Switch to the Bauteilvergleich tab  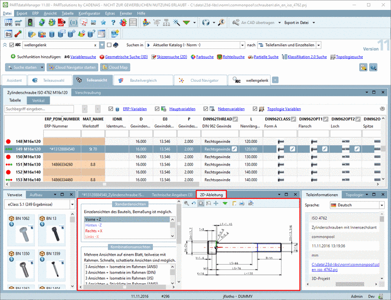click(143, 80)
